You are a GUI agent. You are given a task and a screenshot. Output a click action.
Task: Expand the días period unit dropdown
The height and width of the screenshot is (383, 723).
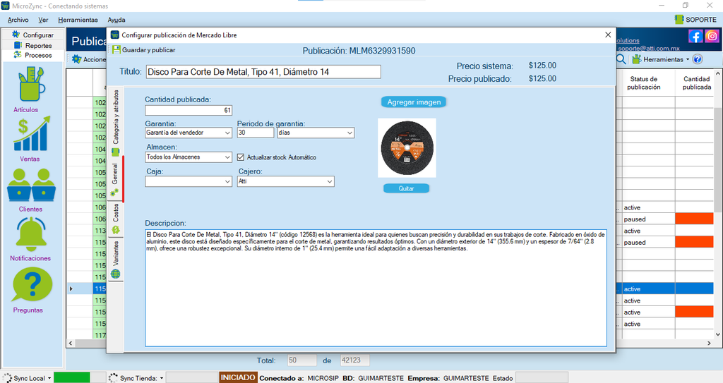(350, 133)
